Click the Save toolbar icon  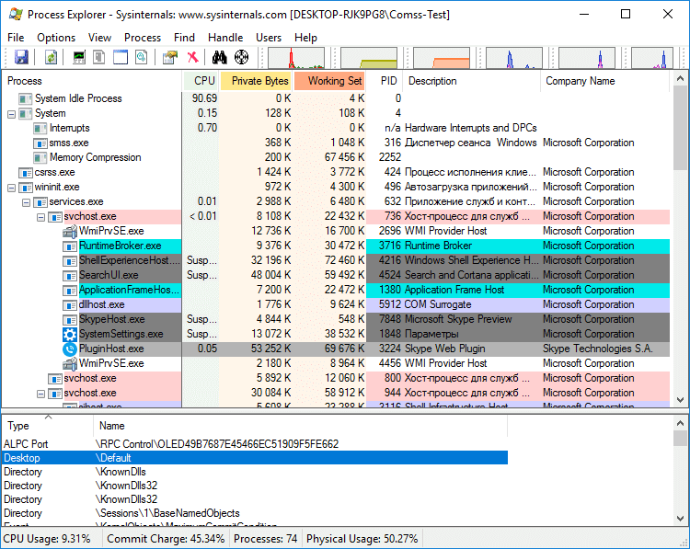pyautogui.click(x=20, y=57)
